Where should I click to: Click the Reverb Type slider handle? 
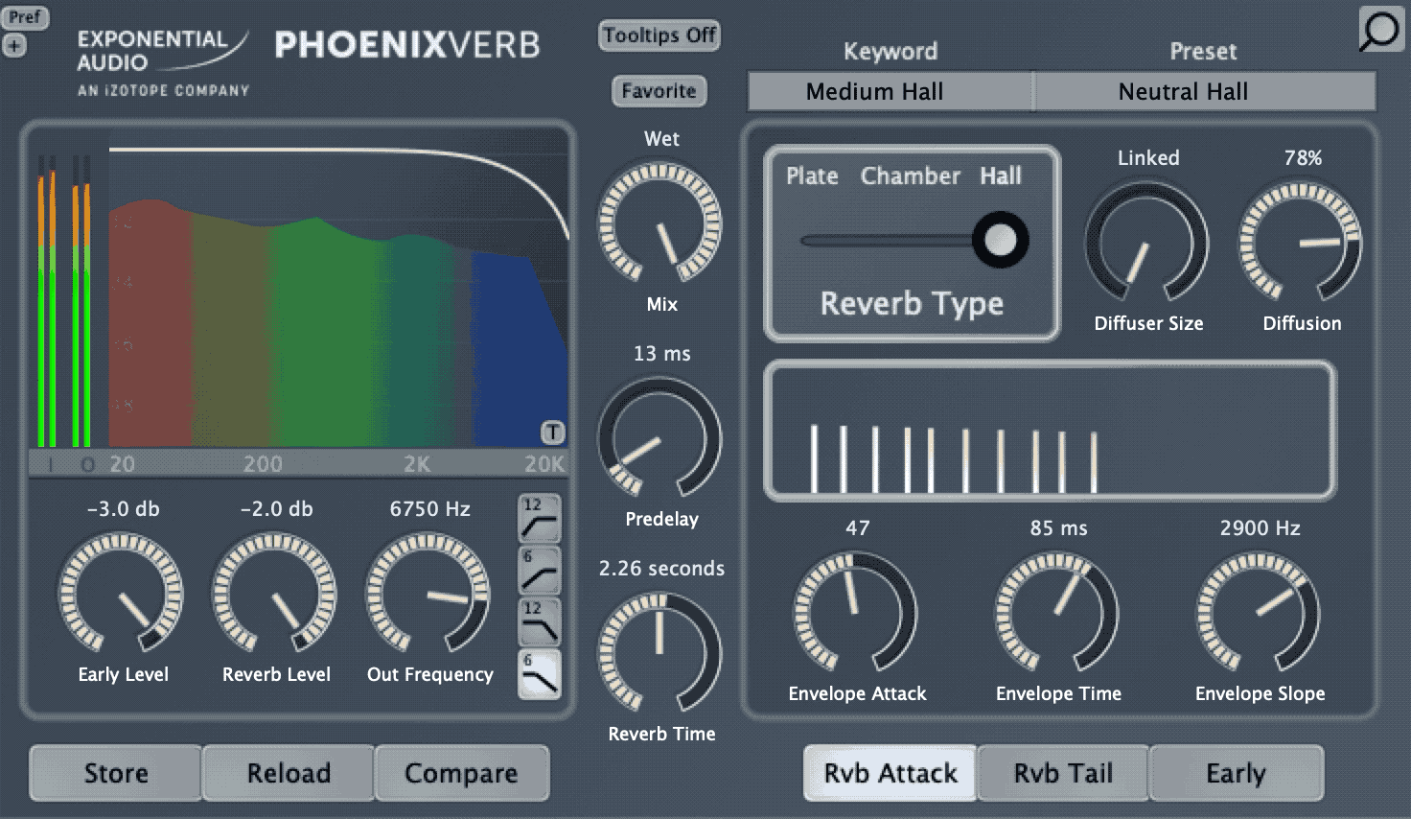click(x=1000, y=240)
